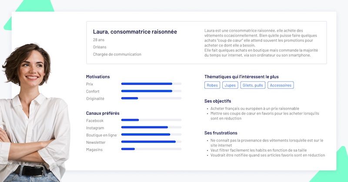Click the Robes tag

(212, 85)
